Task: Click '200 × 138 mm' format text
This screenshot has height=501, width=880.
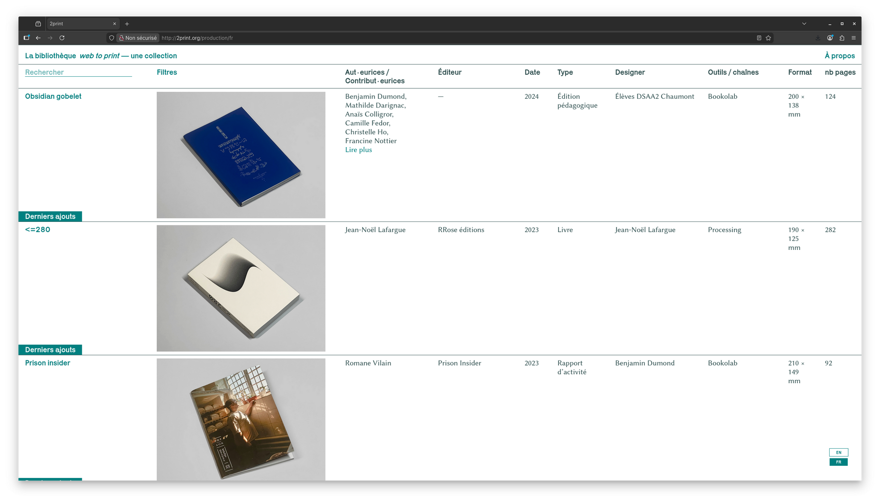Action: click(x=796, y=106)
